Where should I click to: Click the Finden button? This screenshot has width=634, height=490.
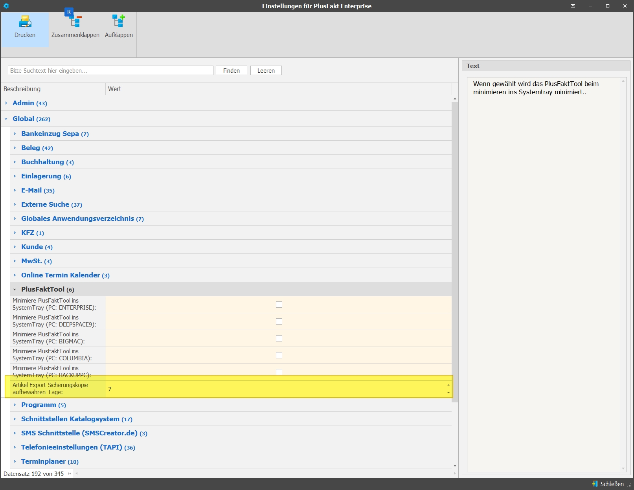click(x=232, y=70)
